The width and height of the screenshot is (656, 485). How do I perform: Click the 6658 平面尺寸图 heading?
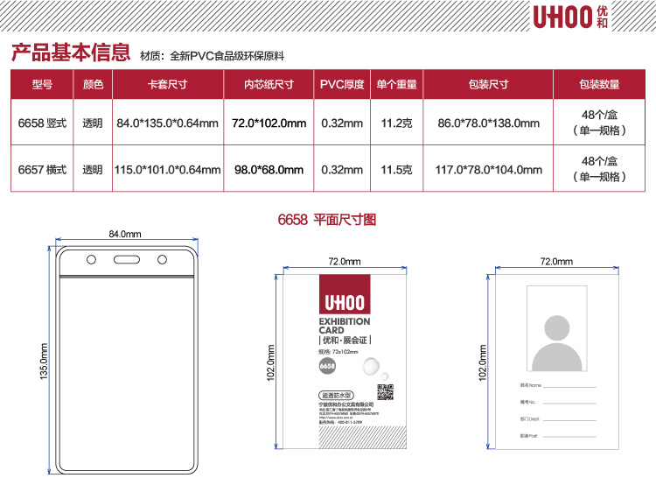coord(327,220)
